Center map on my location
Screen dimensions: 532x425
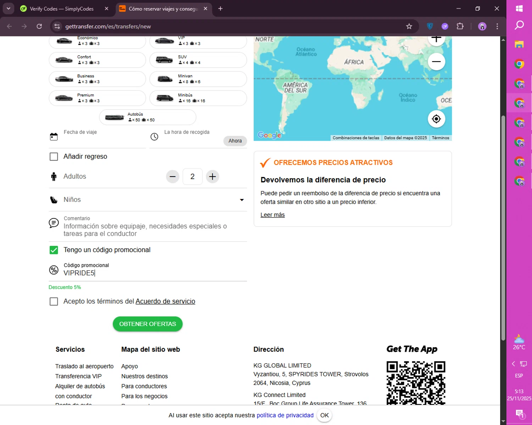coord(436,119)
